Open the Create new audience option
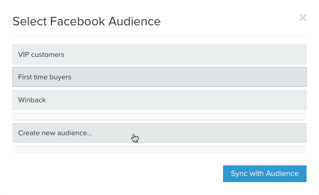 [x=159, y=133]
